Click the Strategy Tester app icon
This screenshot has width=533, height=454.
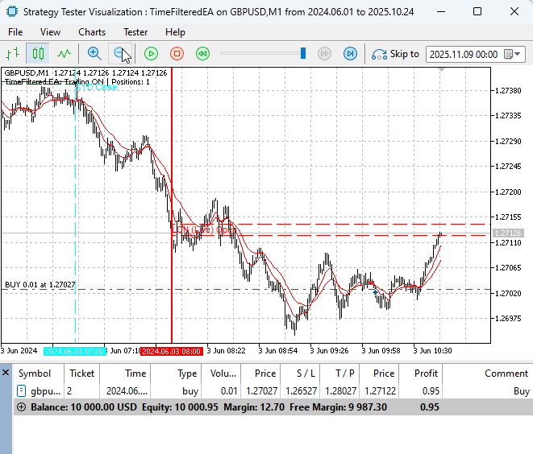click(x=12, y=11)
